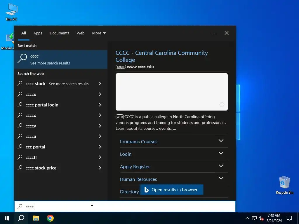Screen dimensions: 299x224
Task: Open CCCC Central Carolina Community College link
Action: click(162, 56)
